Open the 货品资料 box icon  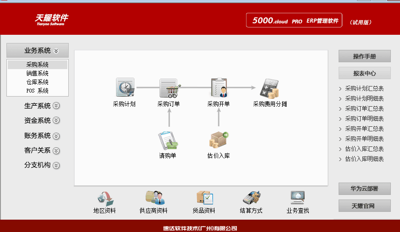[x=205, y=198]
